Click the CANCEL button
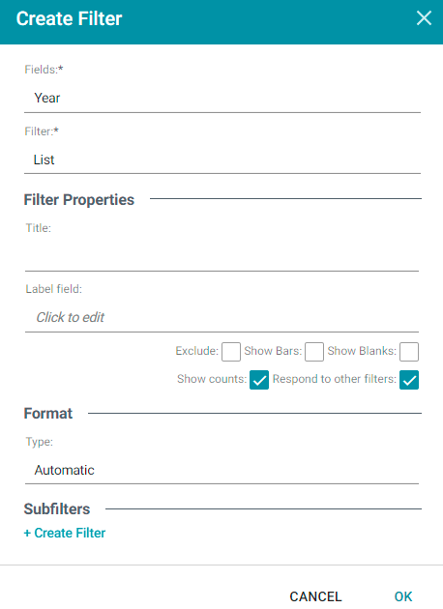443x609 pixels. 315,596
